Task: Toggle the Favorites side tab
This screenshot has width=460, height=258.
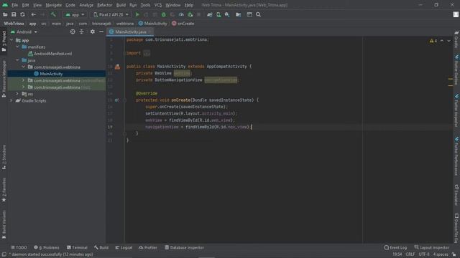Action: [x=4, y=189]
